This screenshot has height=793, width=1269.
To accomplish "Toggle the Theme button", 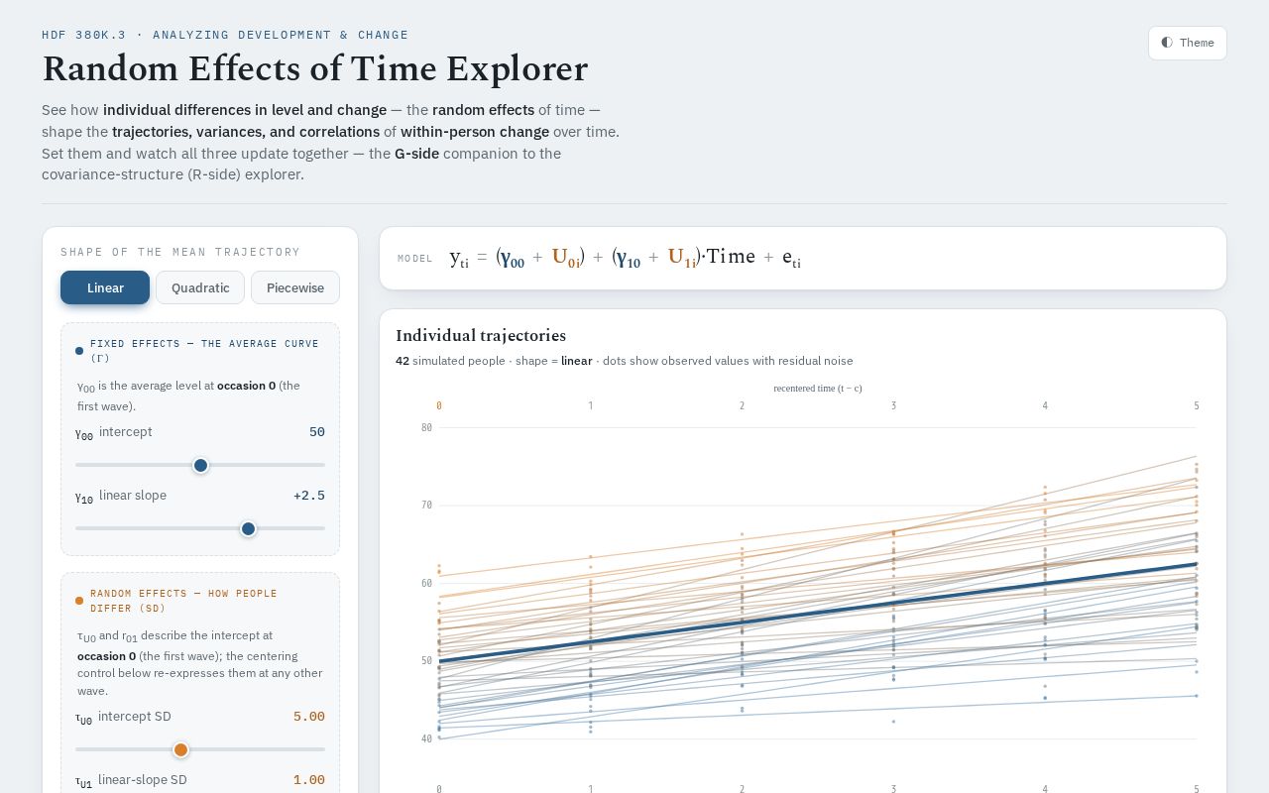I will pyautogui.click(x=1187, y=43).
